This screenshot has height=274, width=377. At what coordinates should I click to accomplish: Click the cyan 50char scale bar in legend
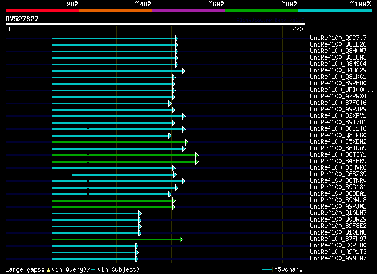click(x=267, y=269)
